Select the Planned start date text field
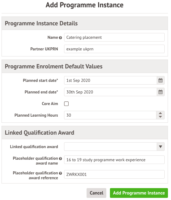171x200 pixels. tap(111, 80)
